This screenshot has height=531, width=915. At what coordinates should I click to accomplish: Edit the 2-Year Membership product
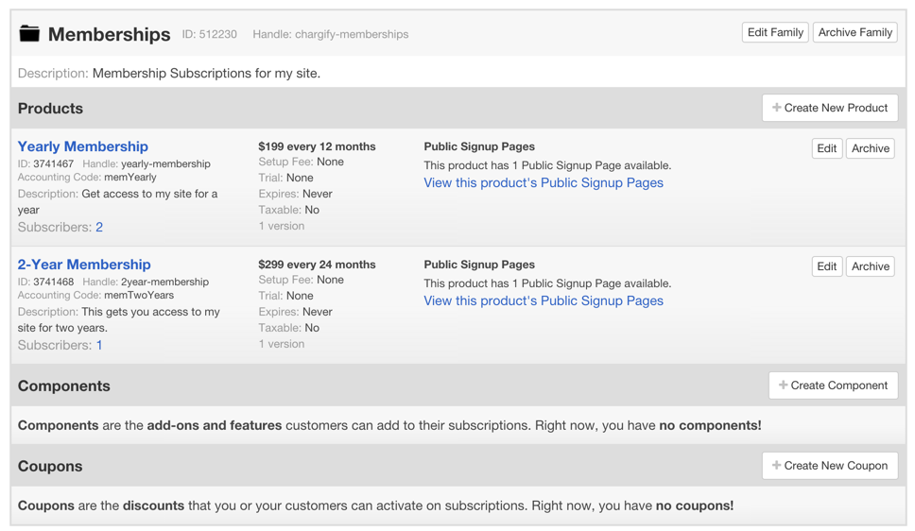826,266
